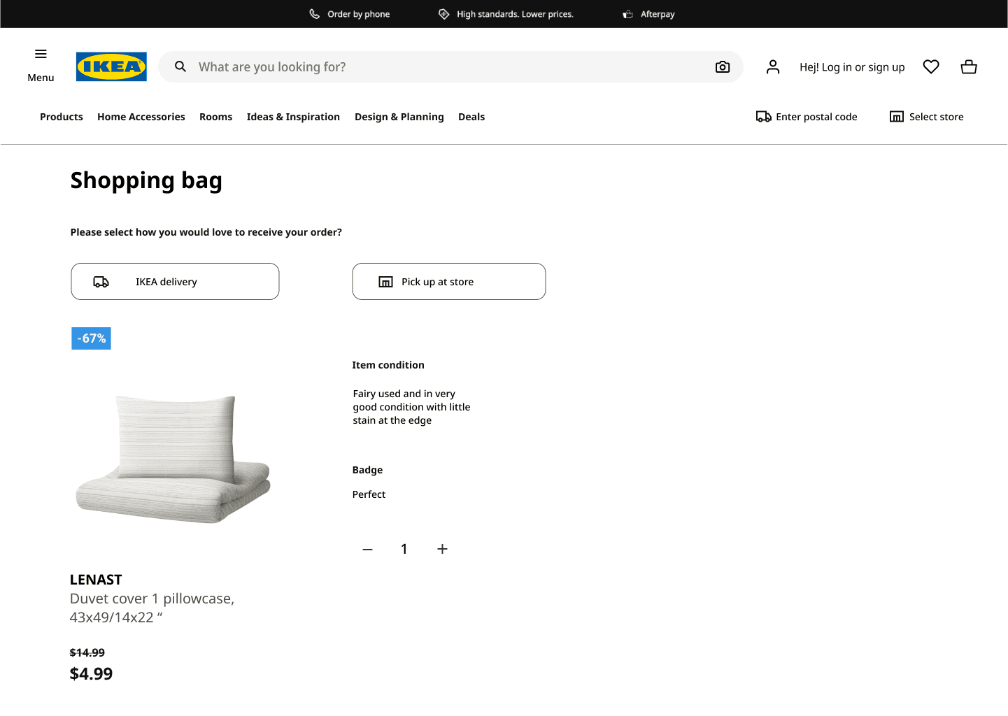
Task: Click the Afterpay icon in top banner
Action: coord(628,14)
